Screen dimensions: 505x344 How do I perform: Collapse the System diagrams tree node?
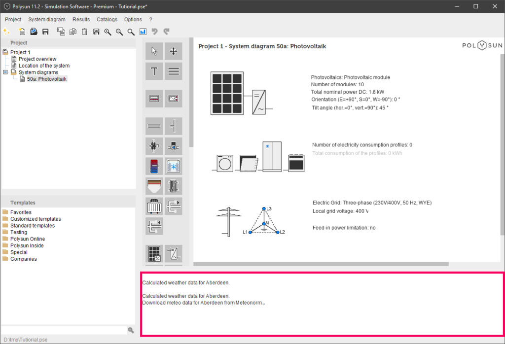pos(5,72)
